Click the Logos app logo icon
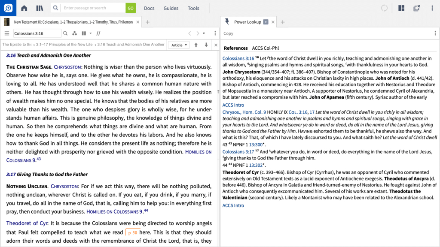Viewport: 440px width, 247px height. [x=8, y=8]
